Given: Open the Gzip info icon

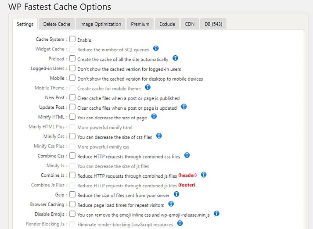Looking at the screenshot, I should pyautogui.click(x=176, y=194).
